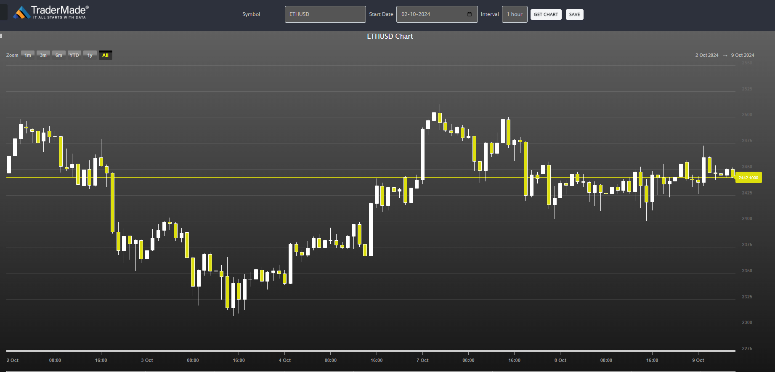Click the 2450 price axis label
This screenshot has height=372, width=775.
click(747, 167)
